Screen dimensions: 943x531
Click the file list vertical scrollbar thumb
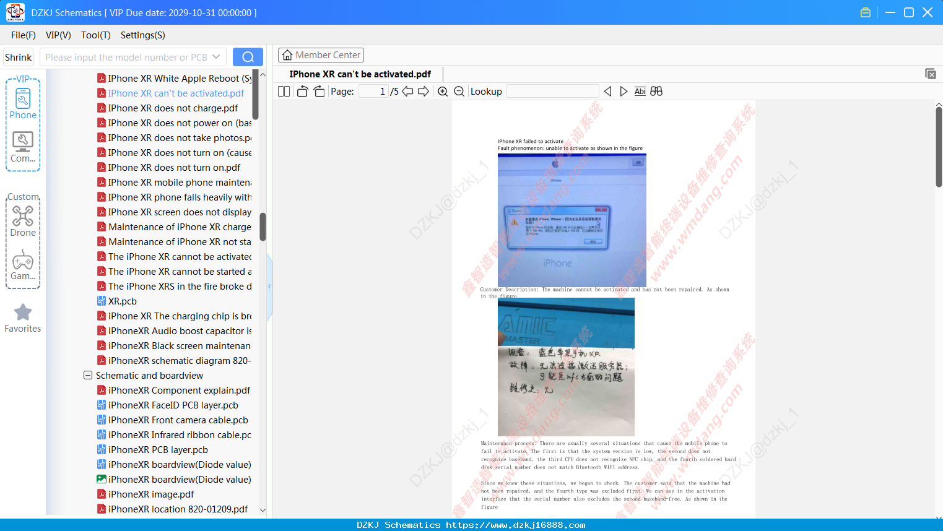coord(263,227)
